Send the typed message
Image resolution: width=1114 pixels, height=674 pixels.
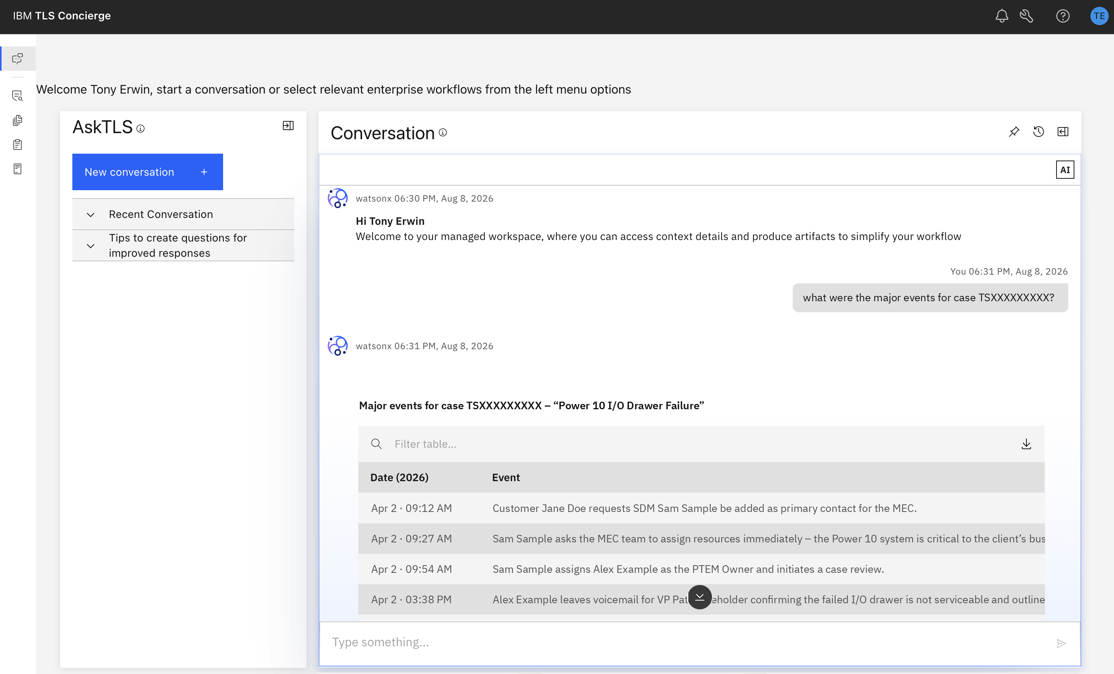(1061, 643)
